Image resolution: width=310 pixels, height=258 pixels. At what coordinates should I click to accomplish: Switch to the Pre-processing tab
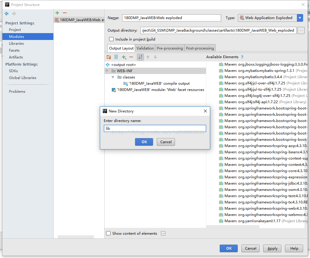pyautogui.click(x=170, y=48)
